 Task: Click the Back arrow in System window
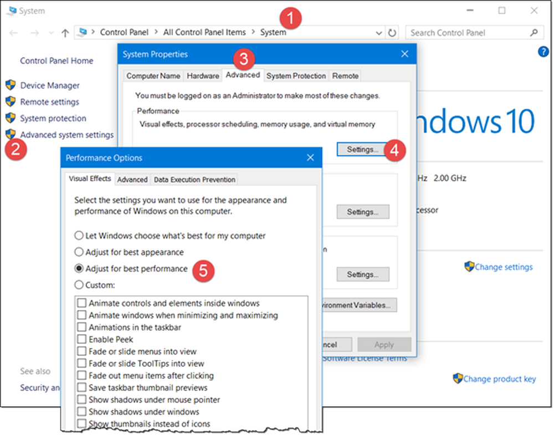[x=13, y=33]
